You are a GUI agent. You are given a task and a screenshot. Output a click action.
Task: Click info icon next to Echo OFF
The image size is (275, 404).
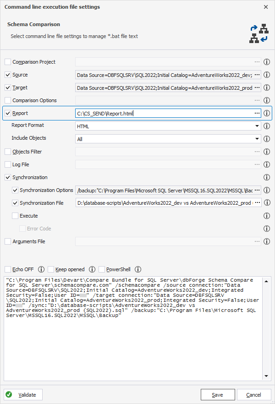pyautogui.click(x=41, y=269)
